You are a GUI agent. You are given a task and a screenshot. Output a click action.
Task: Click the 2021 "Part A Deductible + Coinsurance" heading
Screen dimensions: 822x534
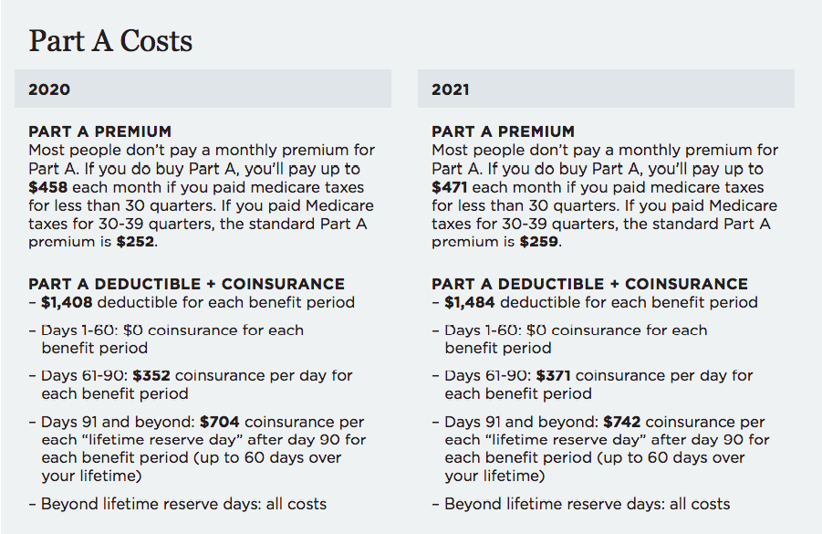(589, 284)
